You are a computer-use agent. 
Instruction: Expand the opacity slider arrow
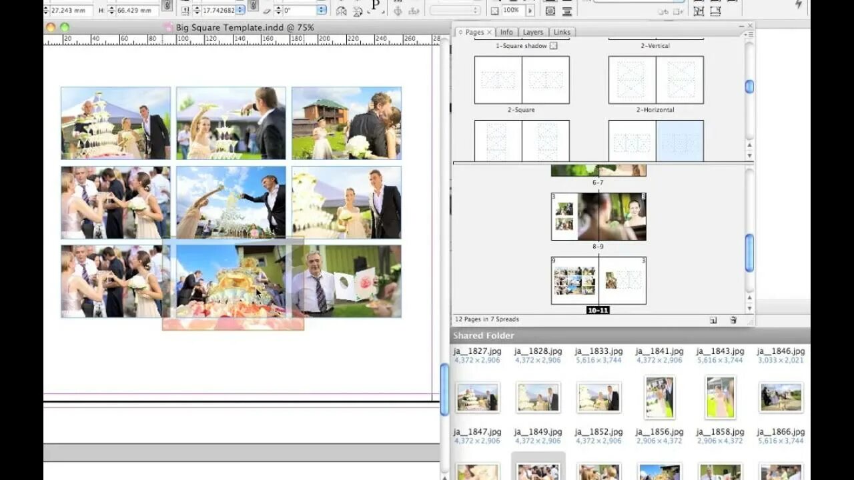click(x=530, y=11)
